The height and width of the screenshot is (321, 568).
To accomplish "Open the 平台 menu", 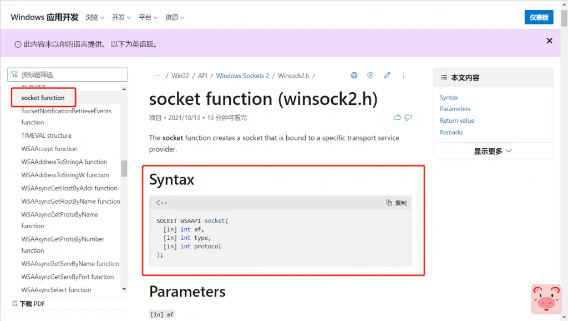I will (148, 17).
